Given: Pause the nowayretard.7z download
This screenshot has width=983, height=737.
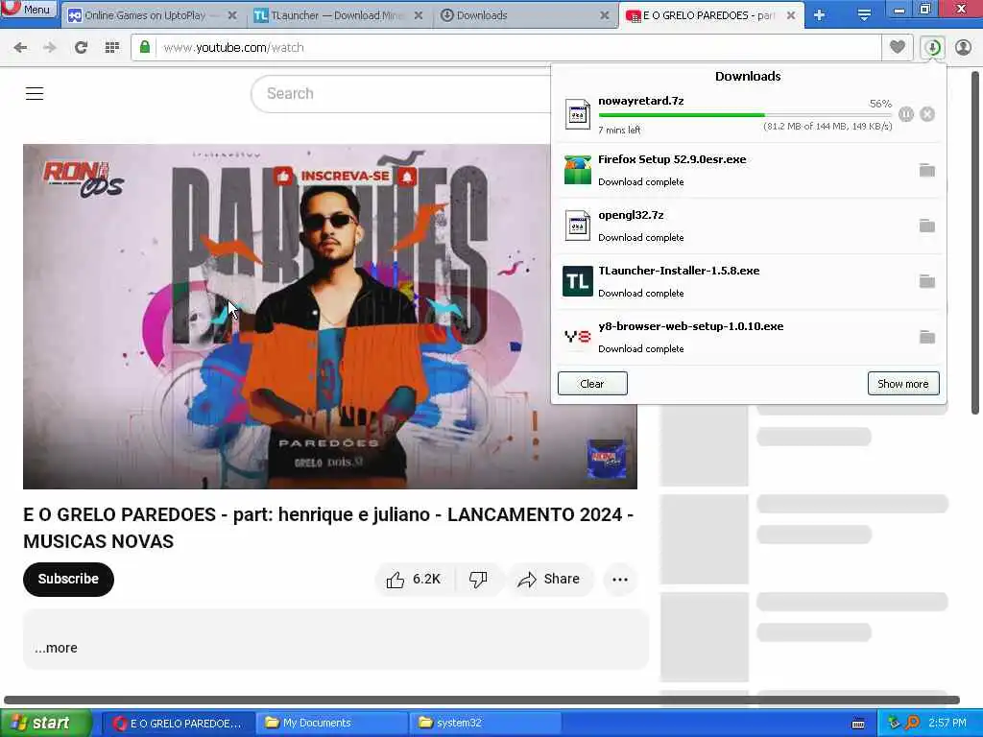Looking at the screenshot, I should 906,114.
